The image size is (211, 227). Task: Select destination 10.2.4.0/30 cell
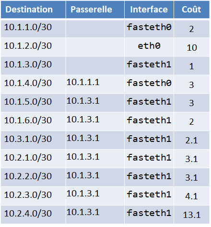pos(33,215)
